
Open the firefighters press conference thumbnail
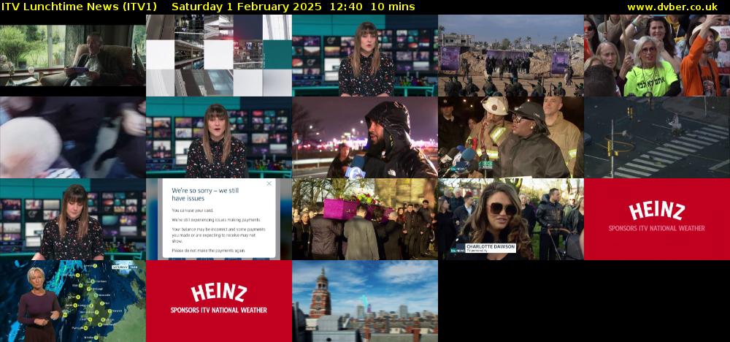point(511,137)
